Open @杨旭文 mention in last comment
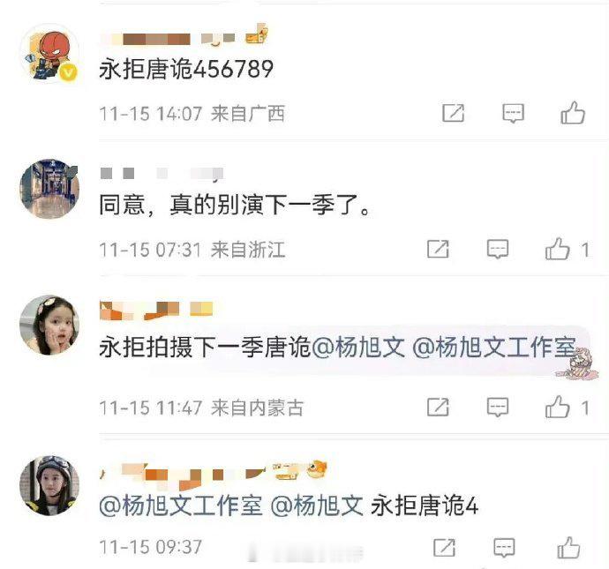The image size is (609, 569). 317,505
